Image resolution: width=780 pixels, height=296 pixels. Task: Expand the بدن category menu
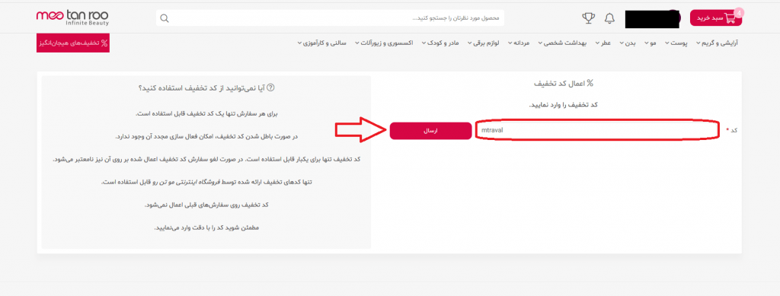pos(628,43)
